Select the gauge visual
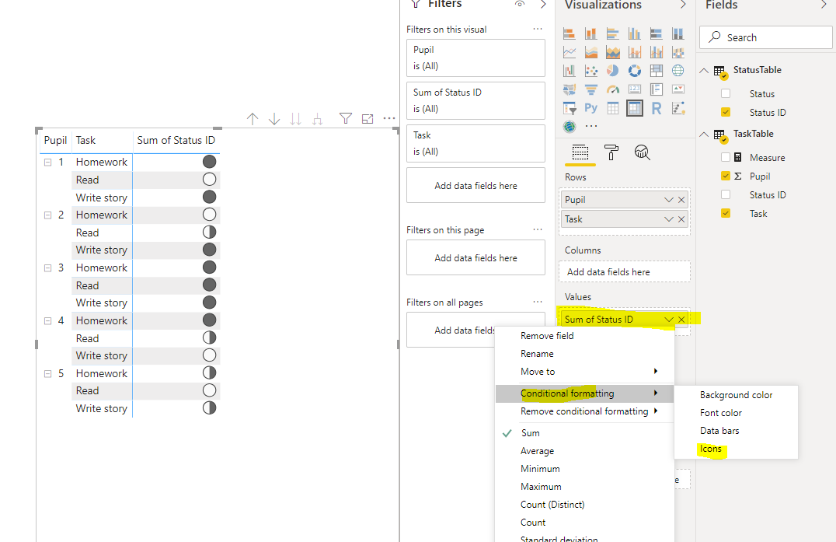836x542 pixels. click(x=612, y=89)
